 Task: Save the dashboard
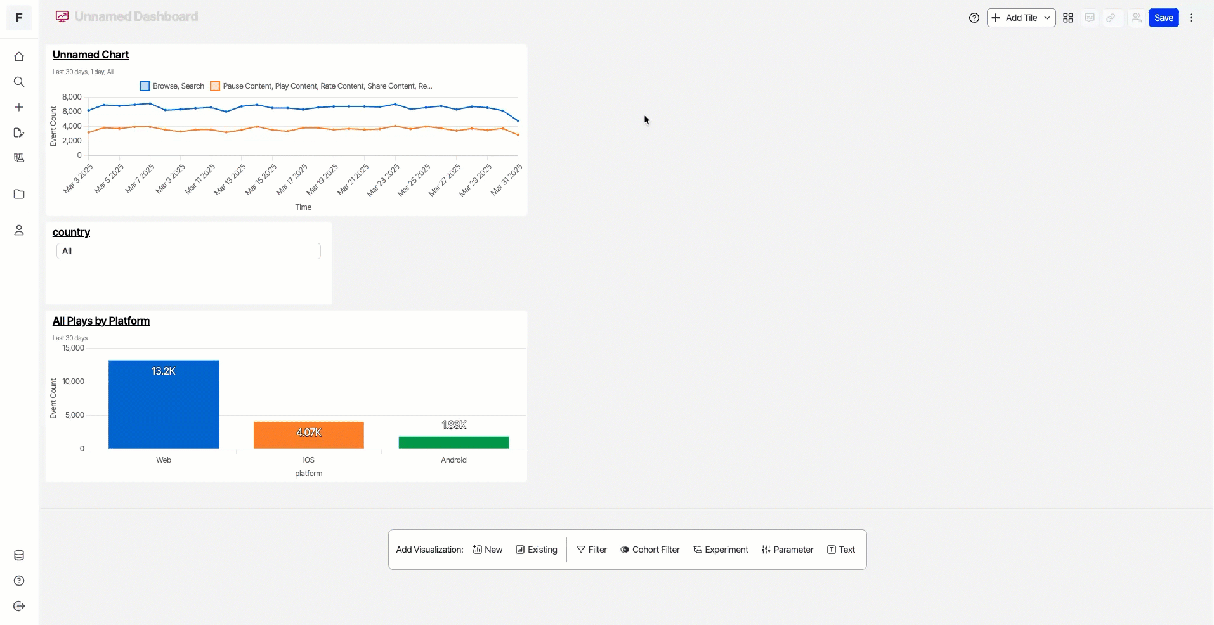1163,18
